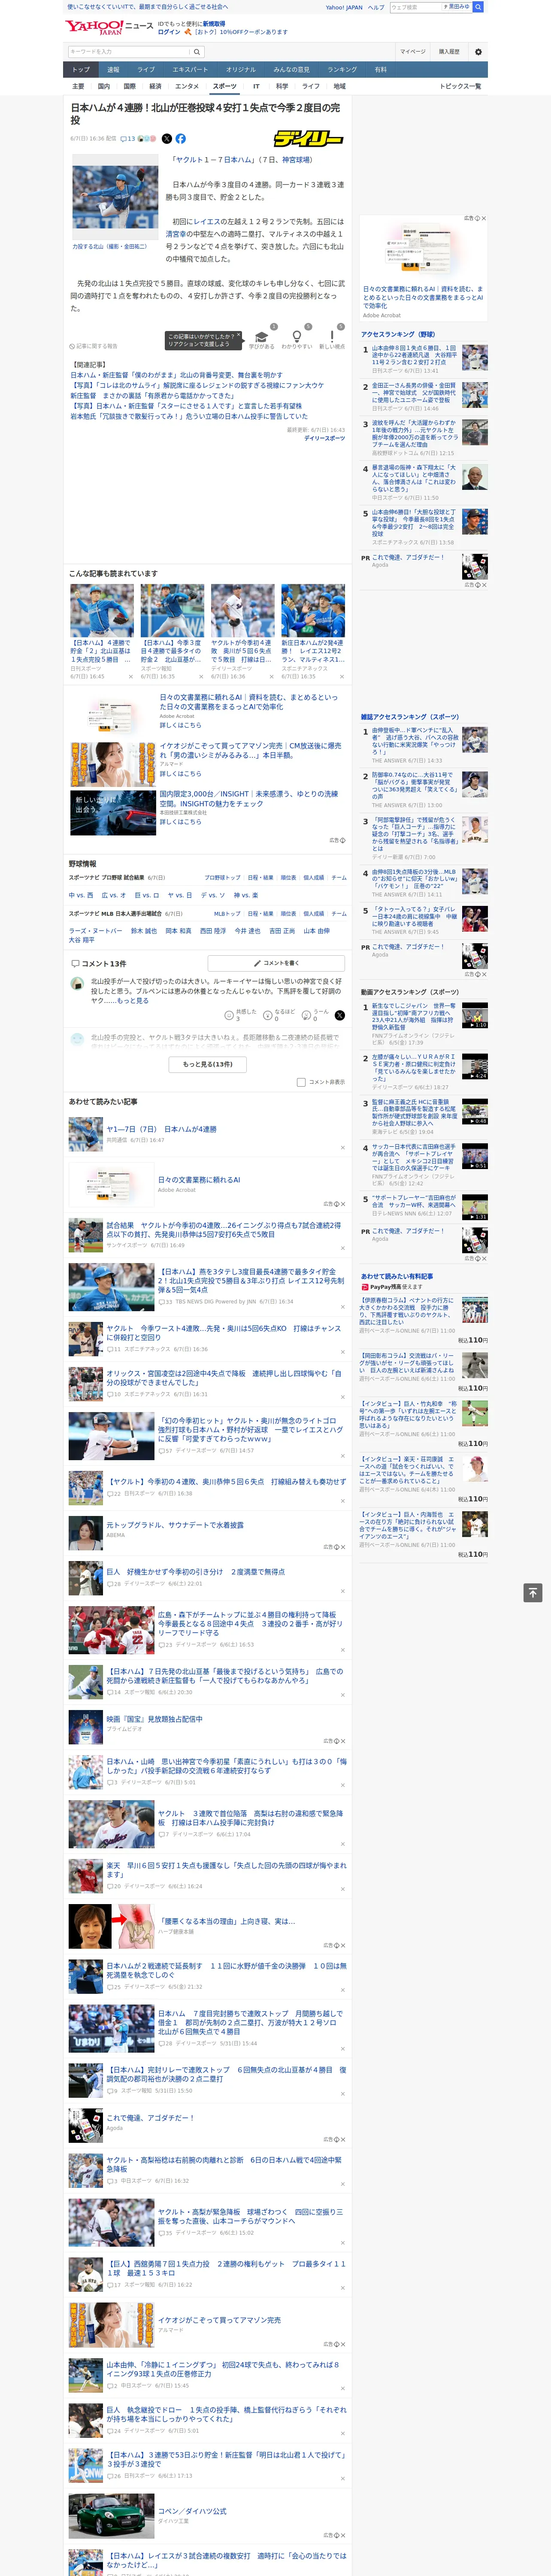Screen dimensions: 551x2576
Task: React with the 新しい視点 exclamation icon
Action: tap(332, 337)
